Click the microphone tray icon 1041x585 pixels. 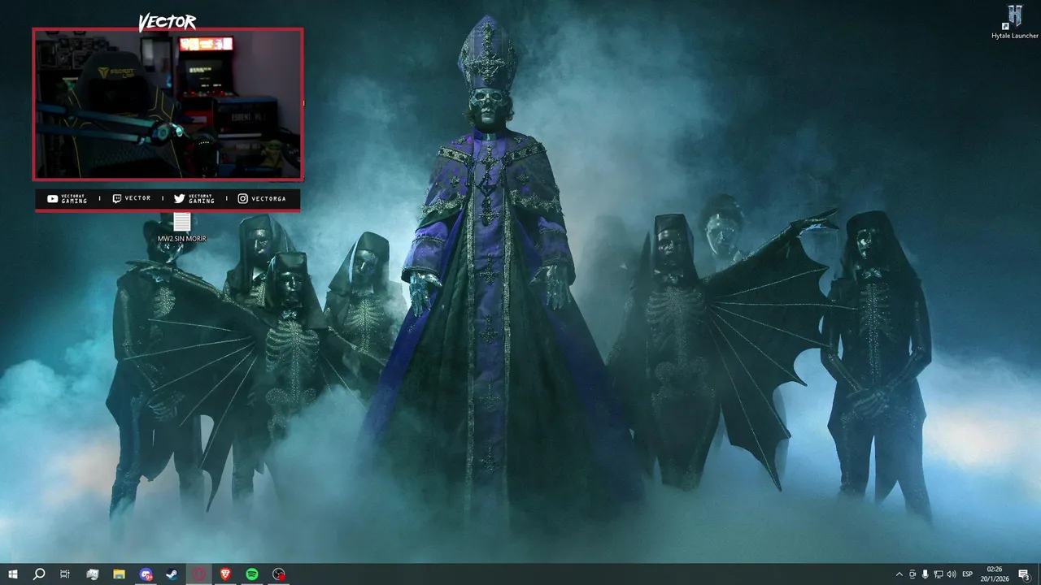tap(925, 574)
